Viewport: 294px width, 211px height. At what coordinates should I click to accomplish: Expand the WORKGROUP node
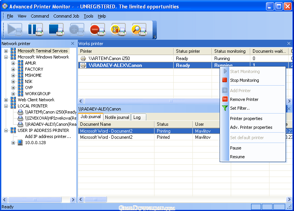click(x=13, y=94)
